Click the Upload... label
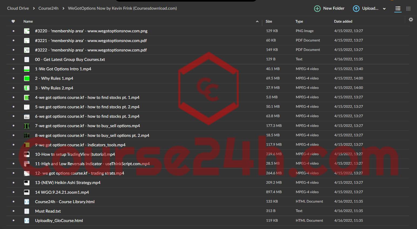Viewport: 417px width, 229px height. (370, 8)
